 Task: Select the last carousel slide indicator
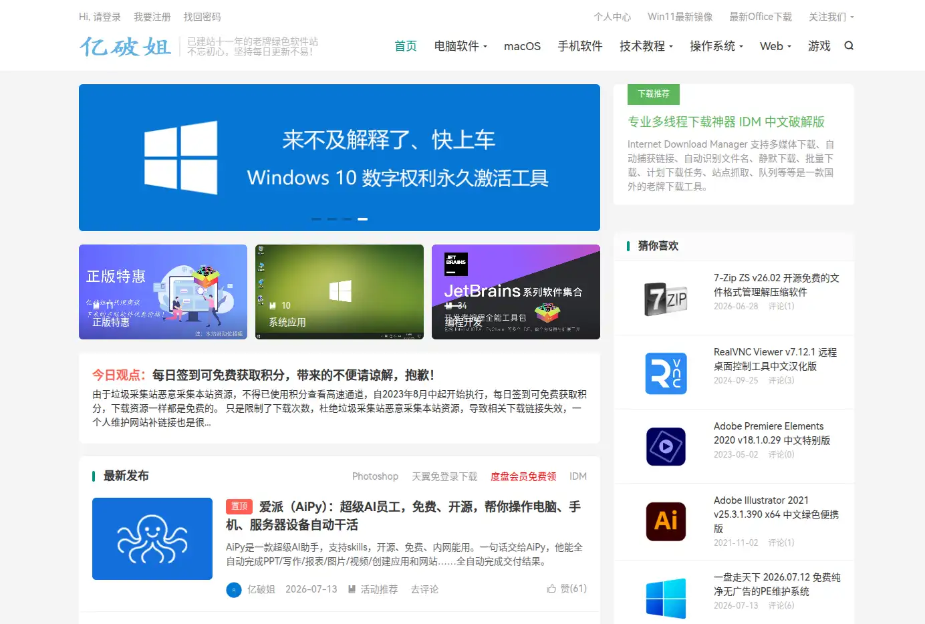(x=362, y=219)
